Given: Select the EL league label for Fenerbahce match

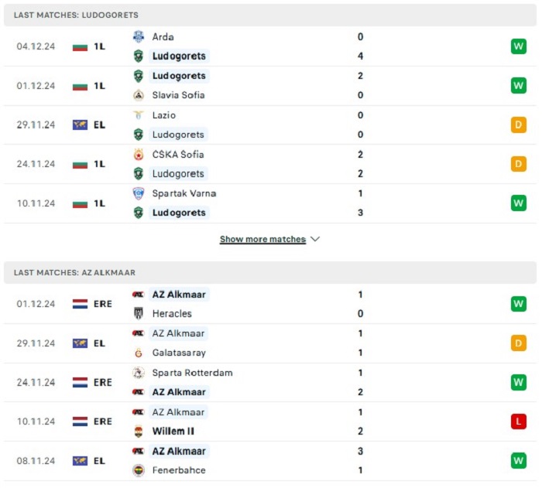Looking at the screenshot, I should pyautogui.click(x=99, y=461).
